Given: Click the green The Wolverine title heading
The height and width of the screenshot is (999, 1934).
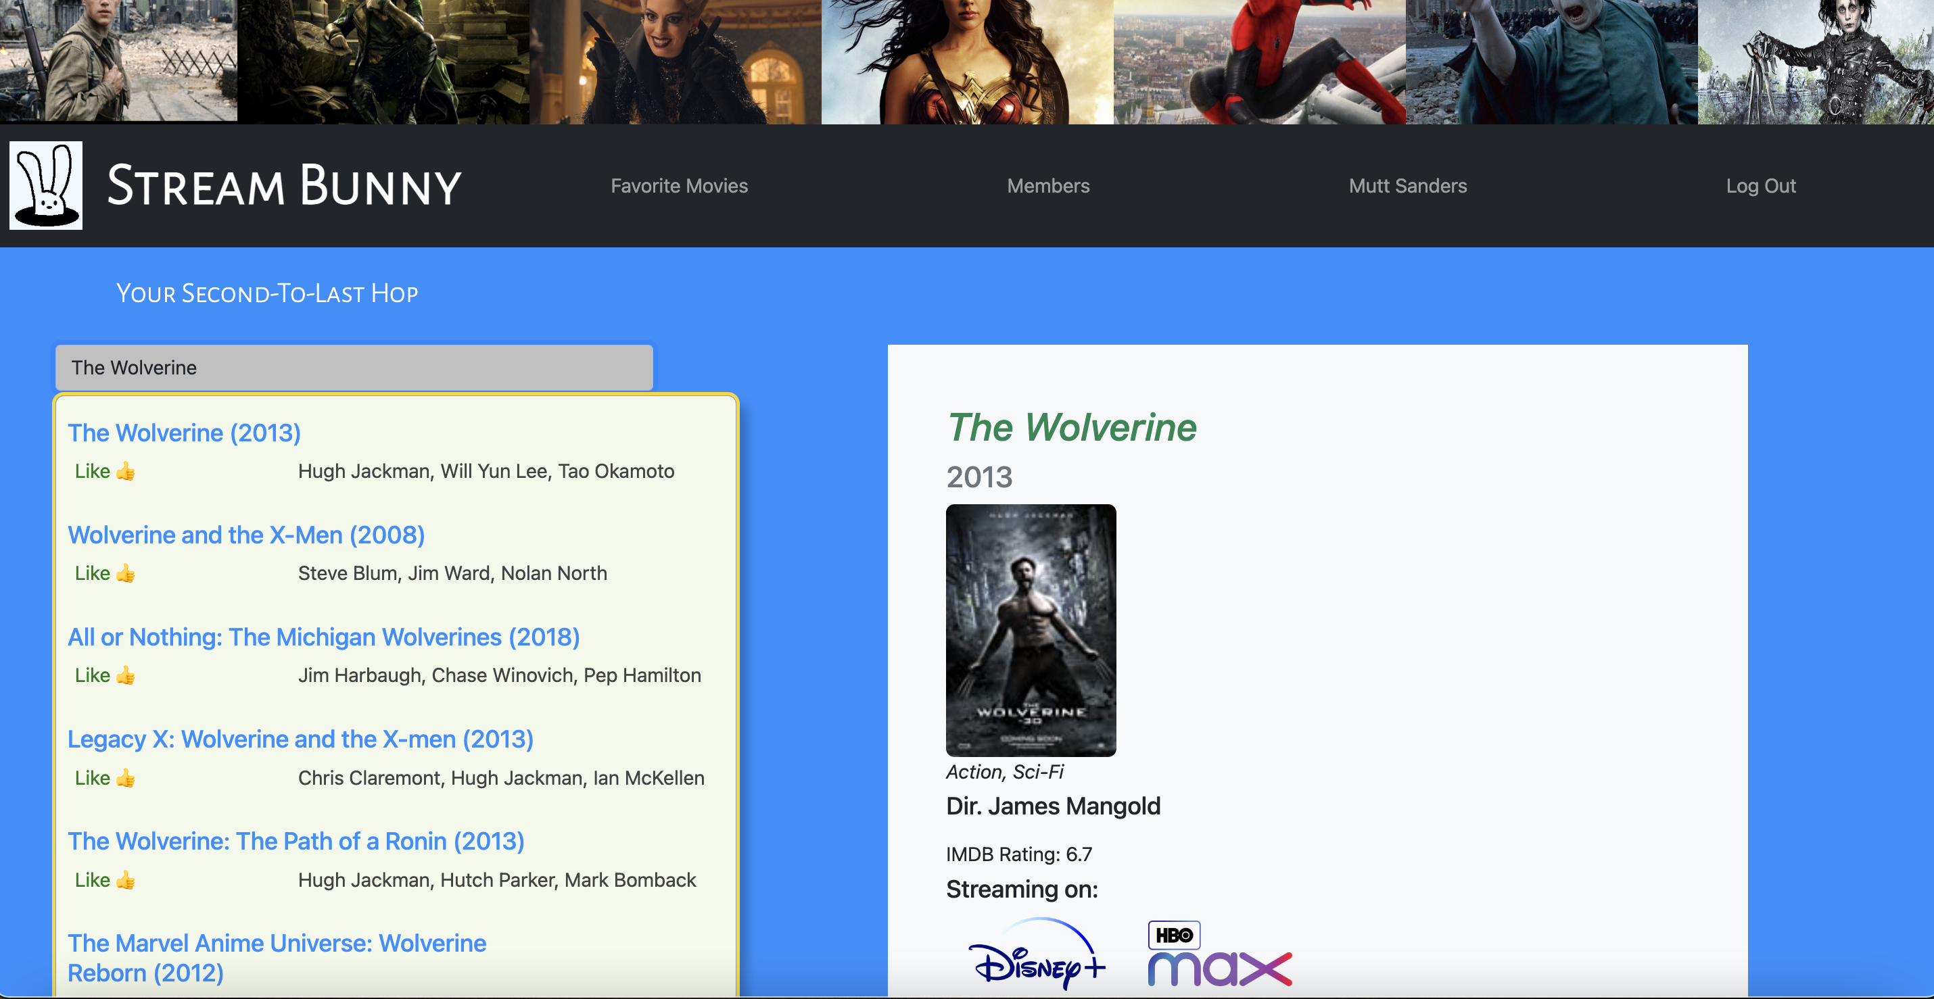Looking at the screenshot, I should click(1071, 428).
